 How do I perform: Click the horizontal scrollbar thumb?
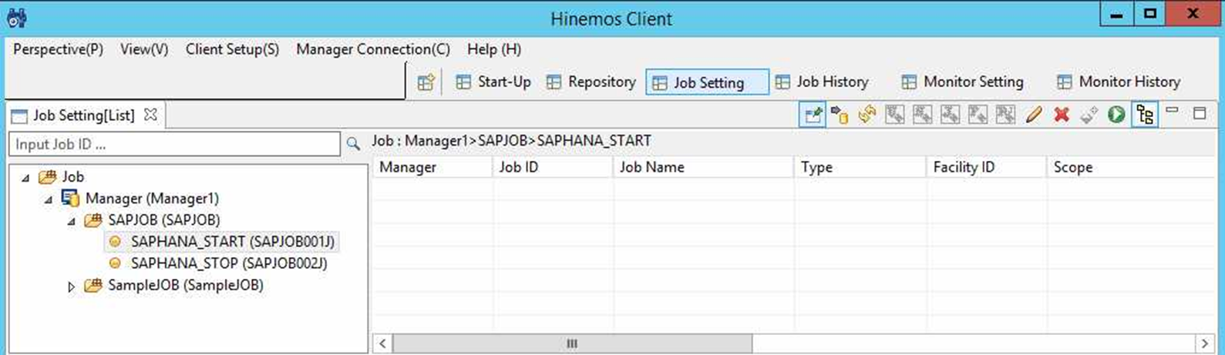572,343
